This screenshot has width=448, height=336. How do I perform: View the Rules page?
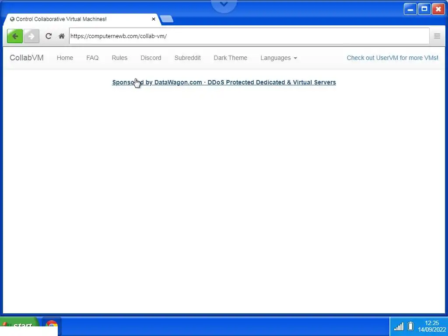(x=119, y=58)
